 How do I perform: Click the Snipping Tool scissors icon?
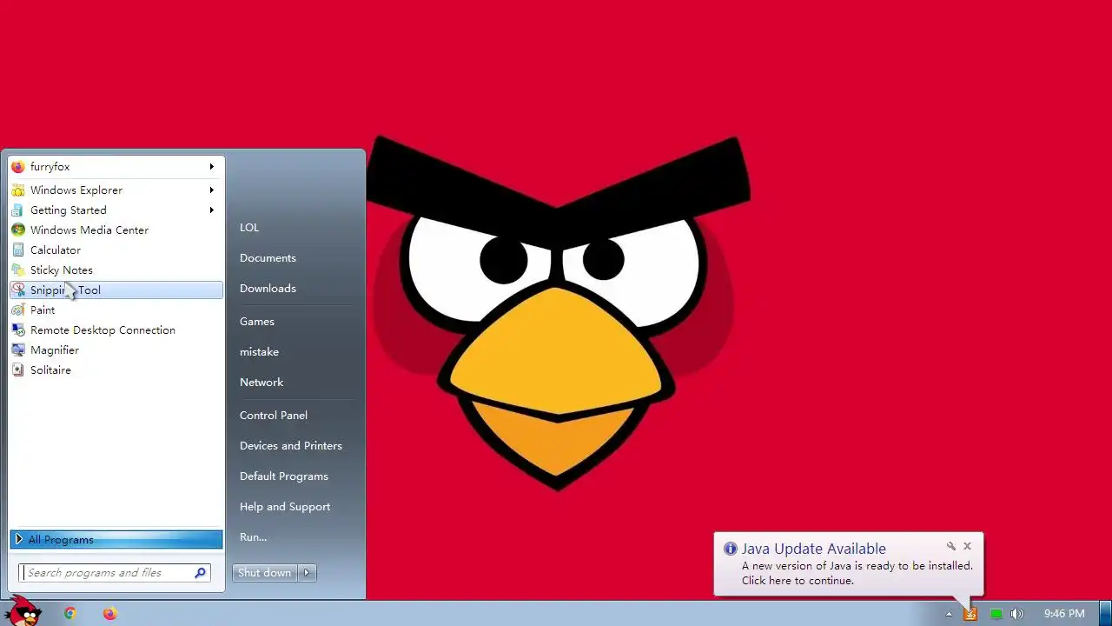(18, 290)
